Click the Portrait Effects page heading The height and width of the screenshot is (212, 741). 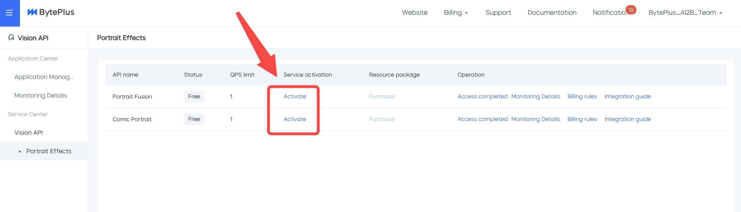tap(121, 38)
